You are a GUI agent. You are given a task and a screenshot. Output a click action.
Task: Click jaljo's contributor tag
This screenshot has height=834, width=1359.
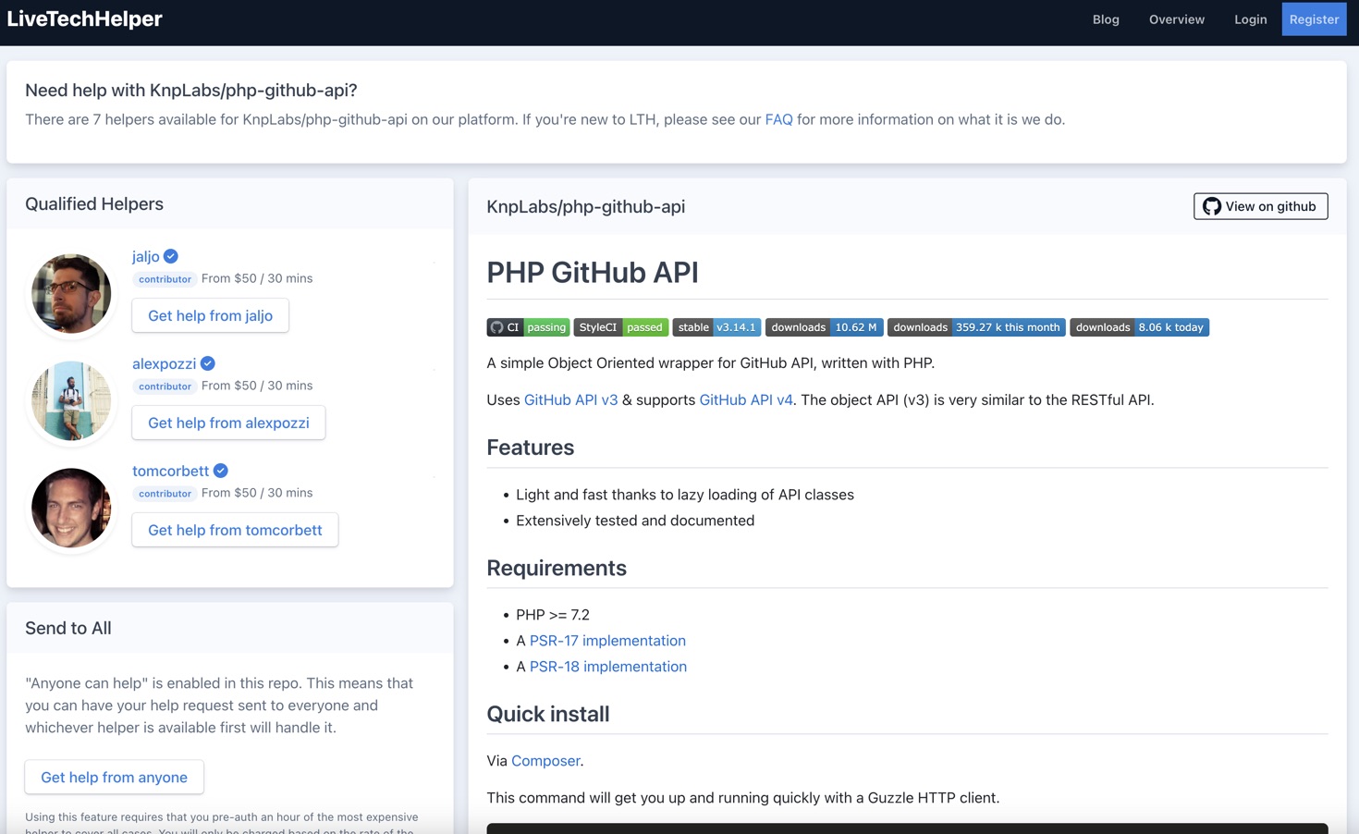coord(165,279)
